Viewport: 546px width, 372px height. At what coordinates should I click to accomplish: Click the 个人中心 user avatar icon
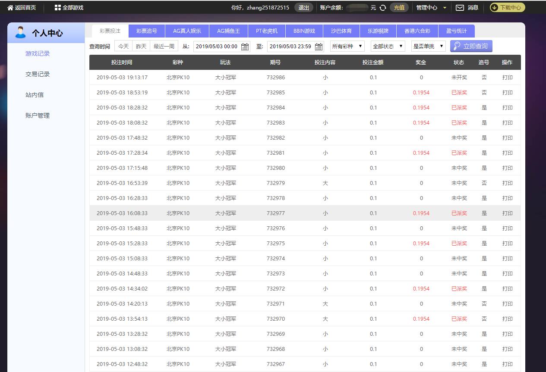(20, 32)
